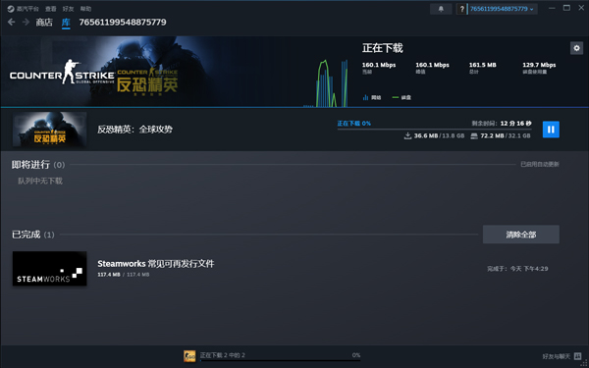
Task: Click the Steam logo icon in menu bar
Action: [11, 9]
